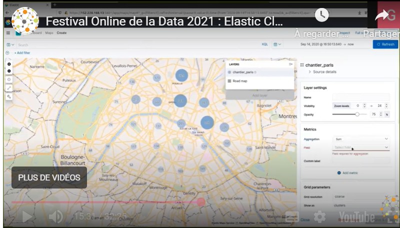Open the Aggregation dropdown
400x228 pixels.
click(x=360, y=138)
